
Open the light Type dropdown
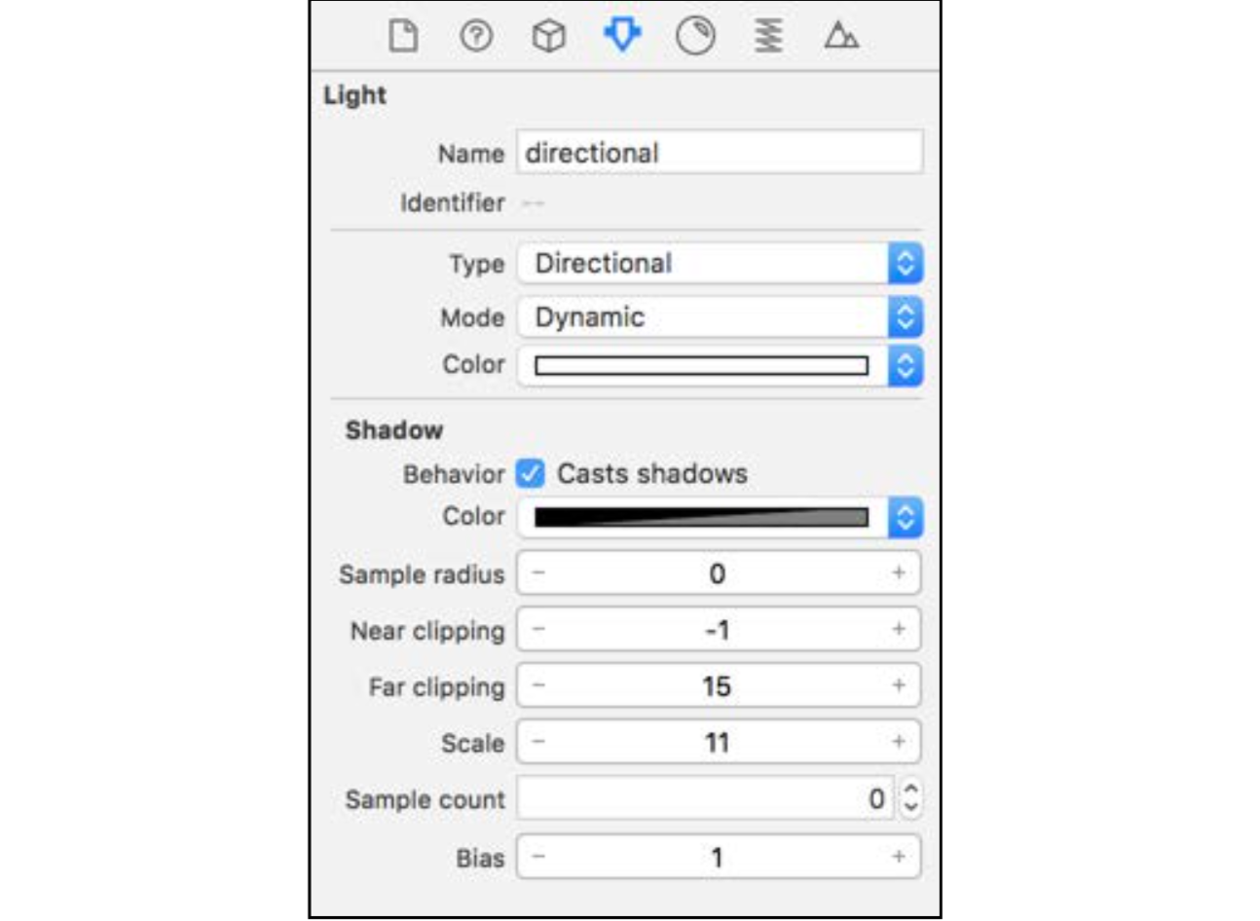point(720,263)
